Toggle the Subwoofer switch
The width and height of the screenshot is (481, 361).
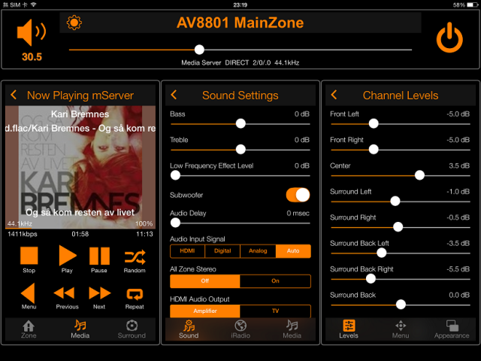[298, 195]
